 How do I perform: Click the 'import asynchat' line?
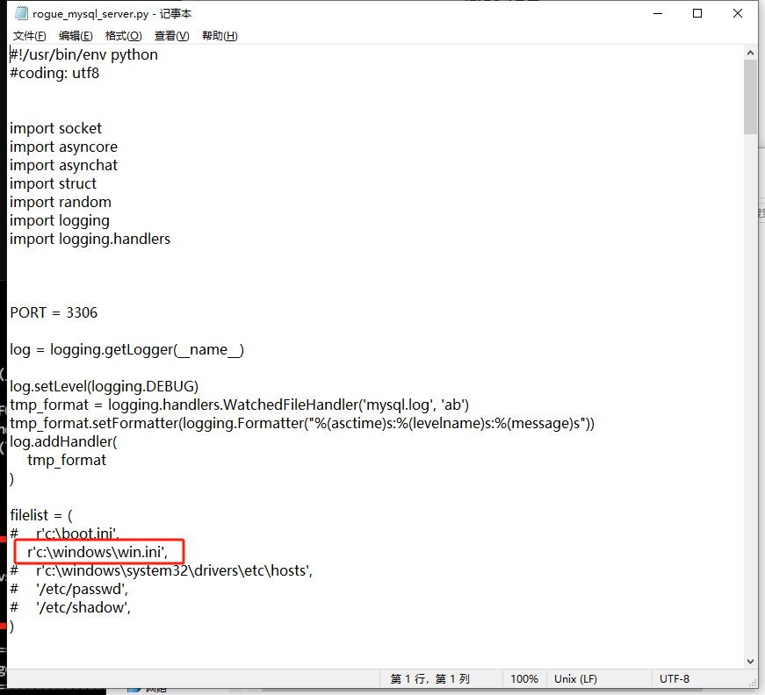coord(63,165)
